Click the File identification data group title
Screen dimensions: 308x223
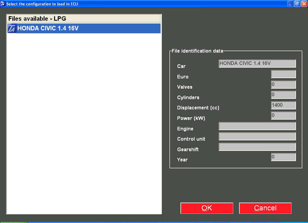(x=197, y=51)
